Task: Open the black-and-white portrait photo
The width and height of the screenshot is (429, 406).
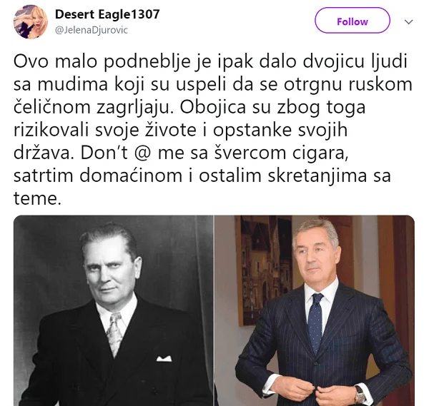Action: [x=113, y=310]
